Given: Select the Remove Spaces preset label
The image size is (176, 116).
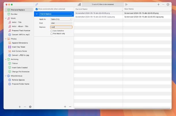Looking at the screenshot, I should [18, 80].
